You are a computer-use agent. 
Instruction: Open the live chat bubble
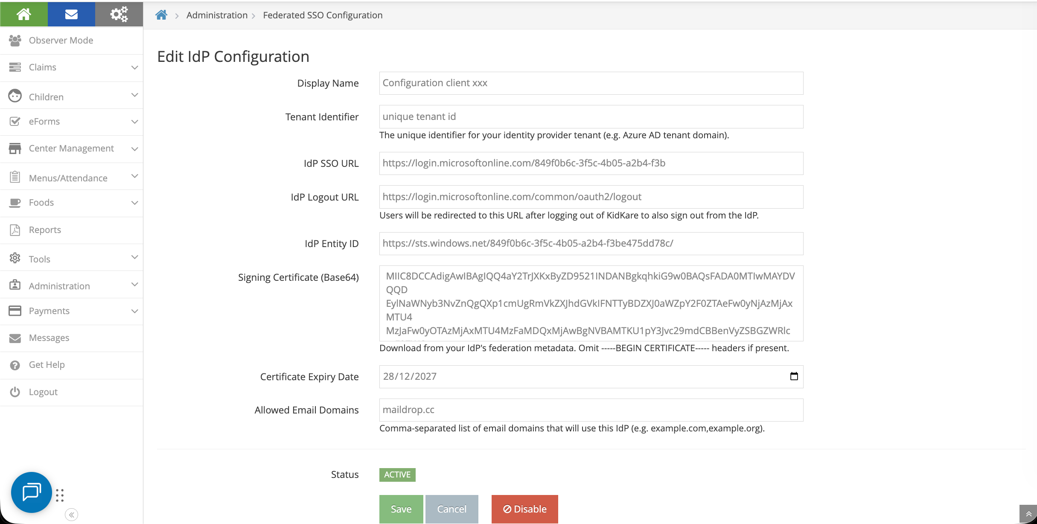[x=30, y=492]
